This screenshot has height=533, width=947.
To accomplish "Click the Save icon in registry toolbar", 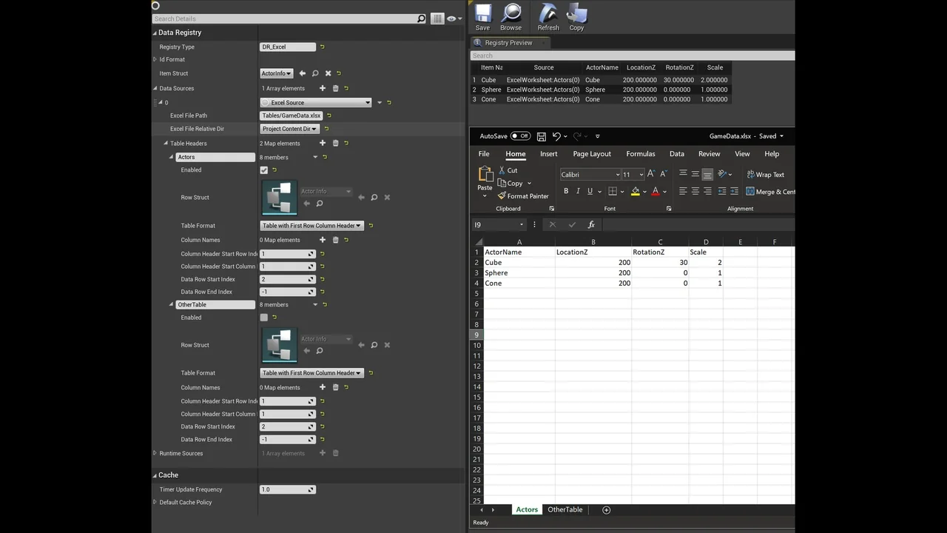I will click(x=482, y=14).
